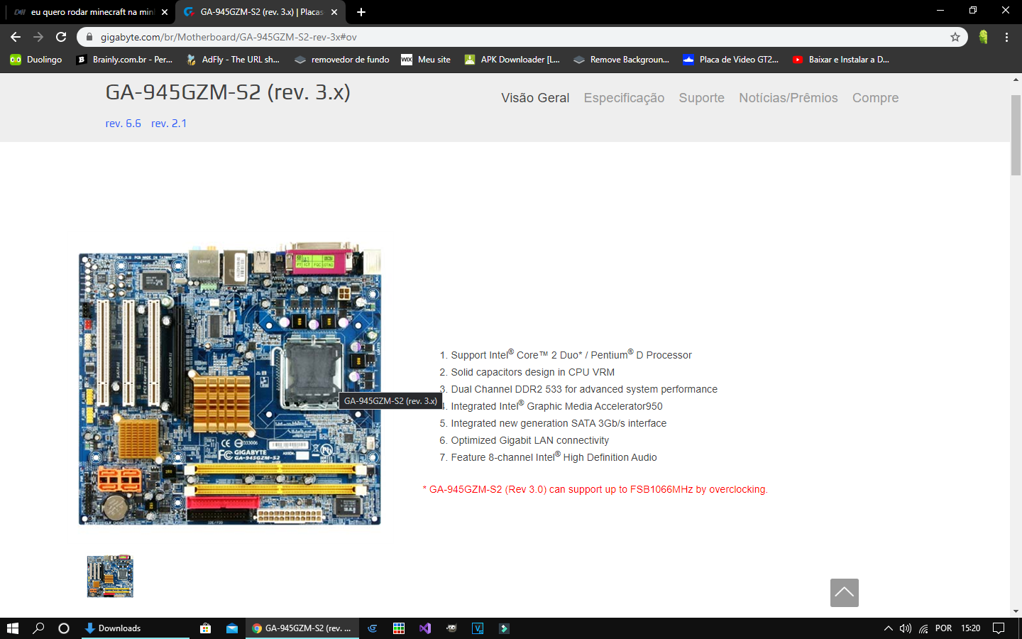The height and width of the screenshot is (639, 1022).
Task: Open the Duolingo bookmark
Action: pyautogui.click(x=36, y=60)
